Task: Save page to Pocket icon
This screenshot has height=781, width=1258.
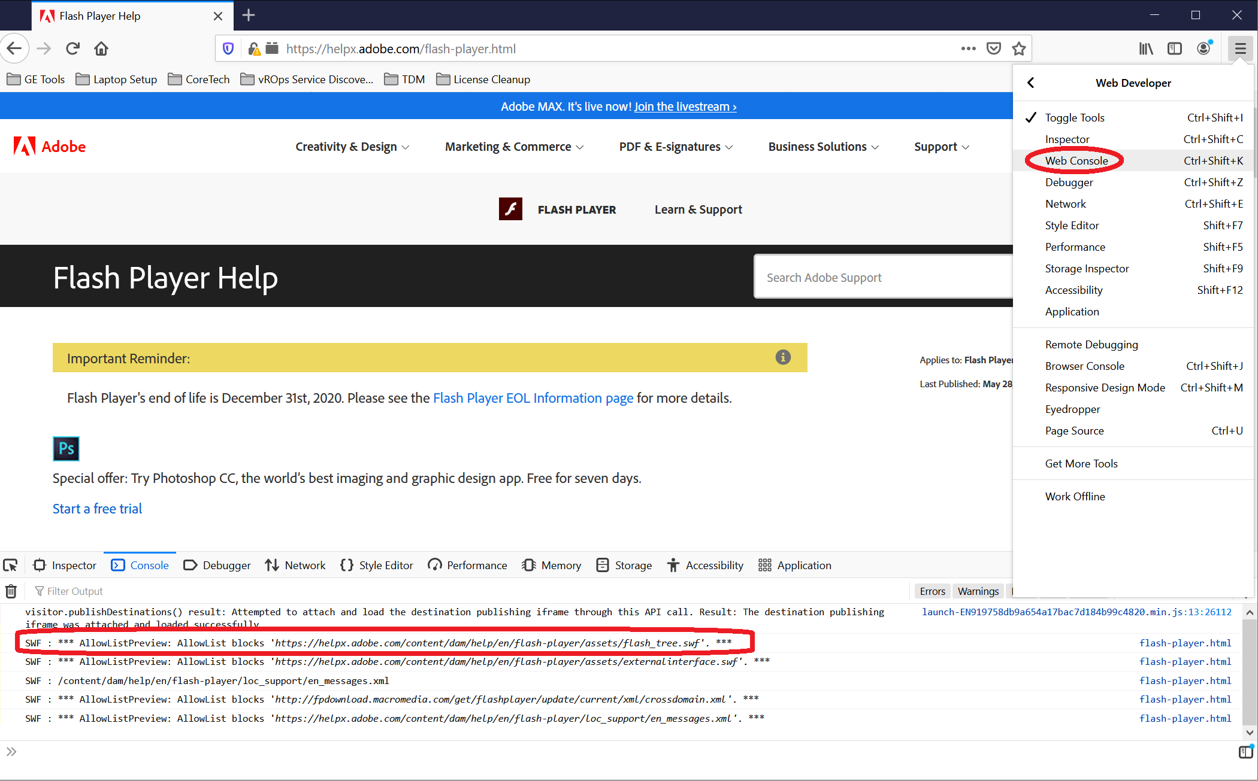Action: [994, 48]
